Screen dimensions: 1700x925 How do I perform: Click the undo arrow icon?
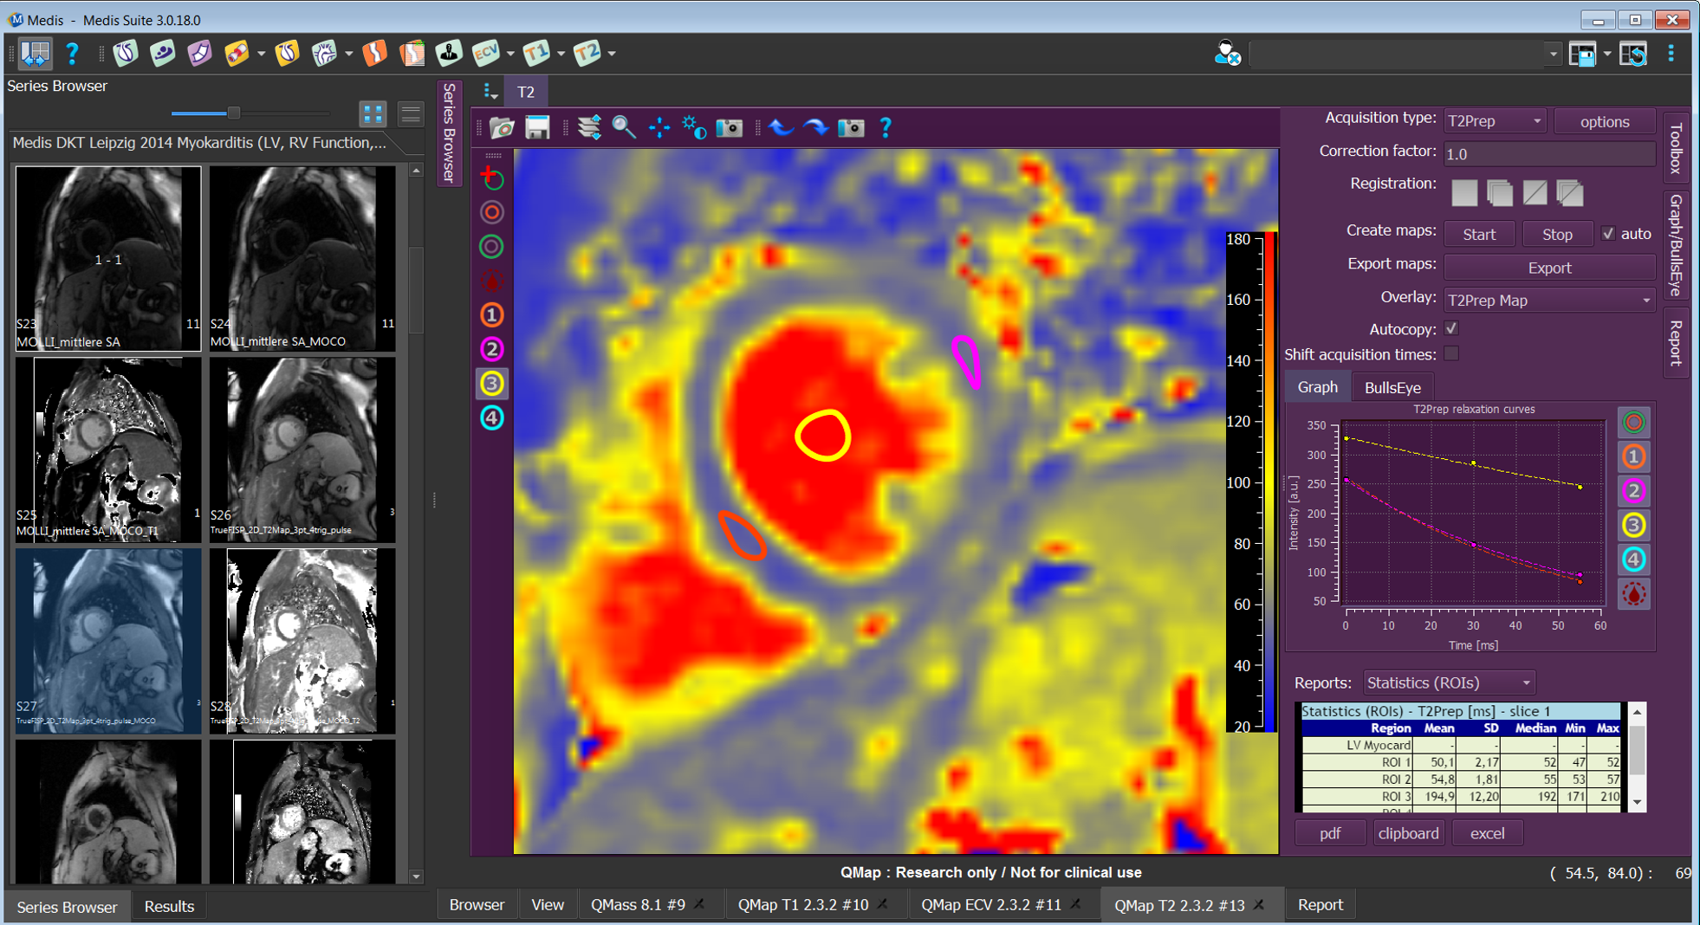pyautogui.click(x=781, y=128)
